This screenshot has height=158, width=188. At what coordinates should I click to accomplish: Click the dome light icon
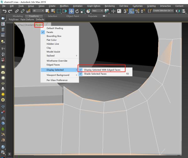point(3,72)
